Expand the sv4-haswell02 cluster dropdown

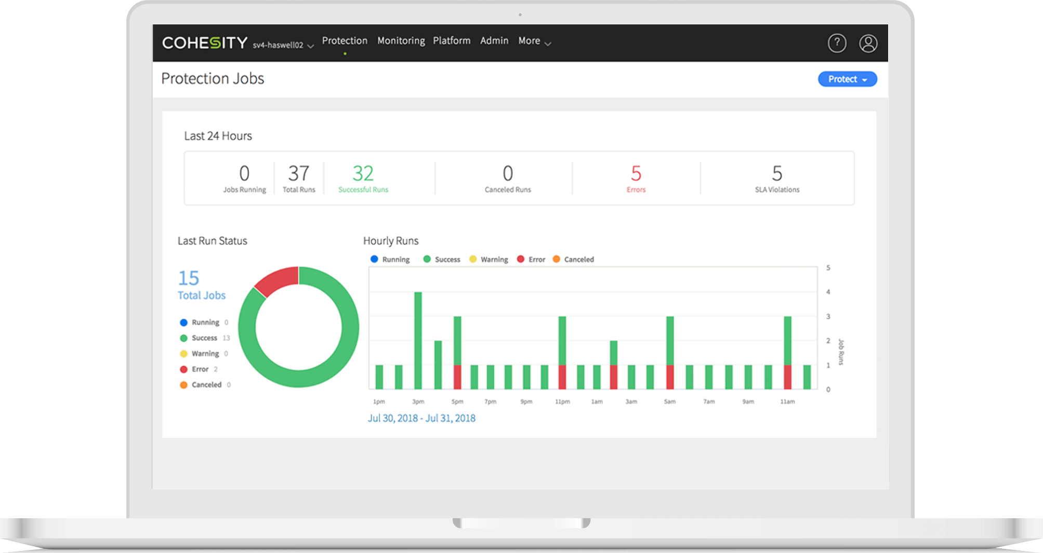283,45
